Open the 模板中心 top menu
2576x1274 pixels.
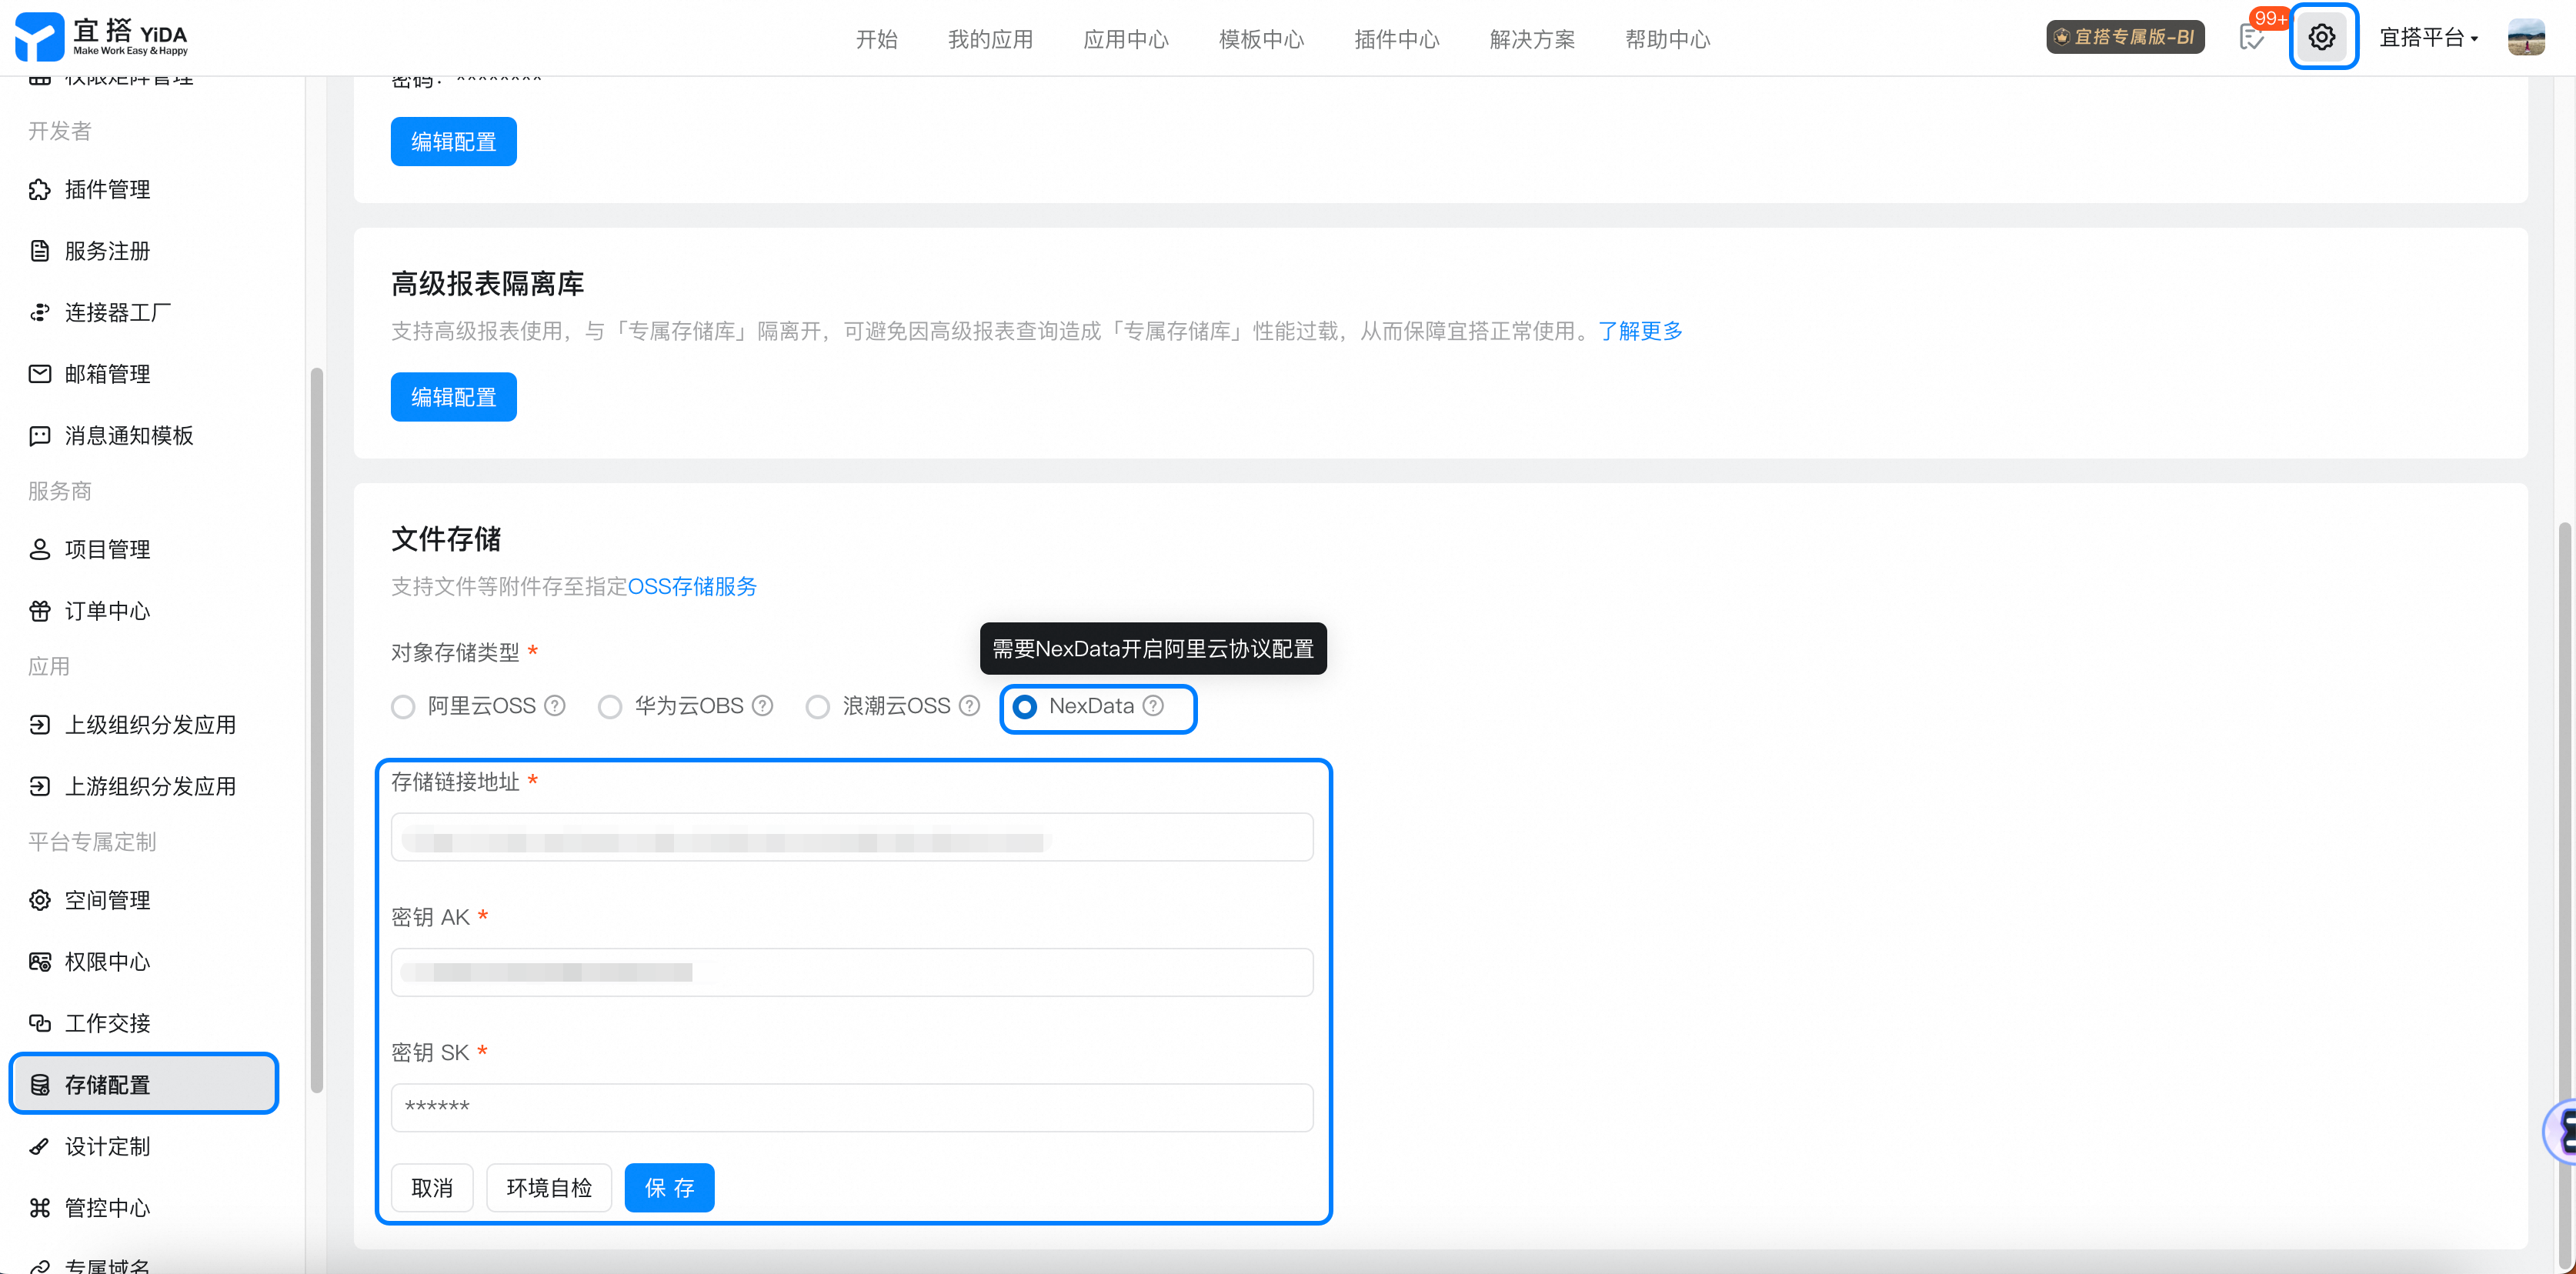coord(1261,39)
